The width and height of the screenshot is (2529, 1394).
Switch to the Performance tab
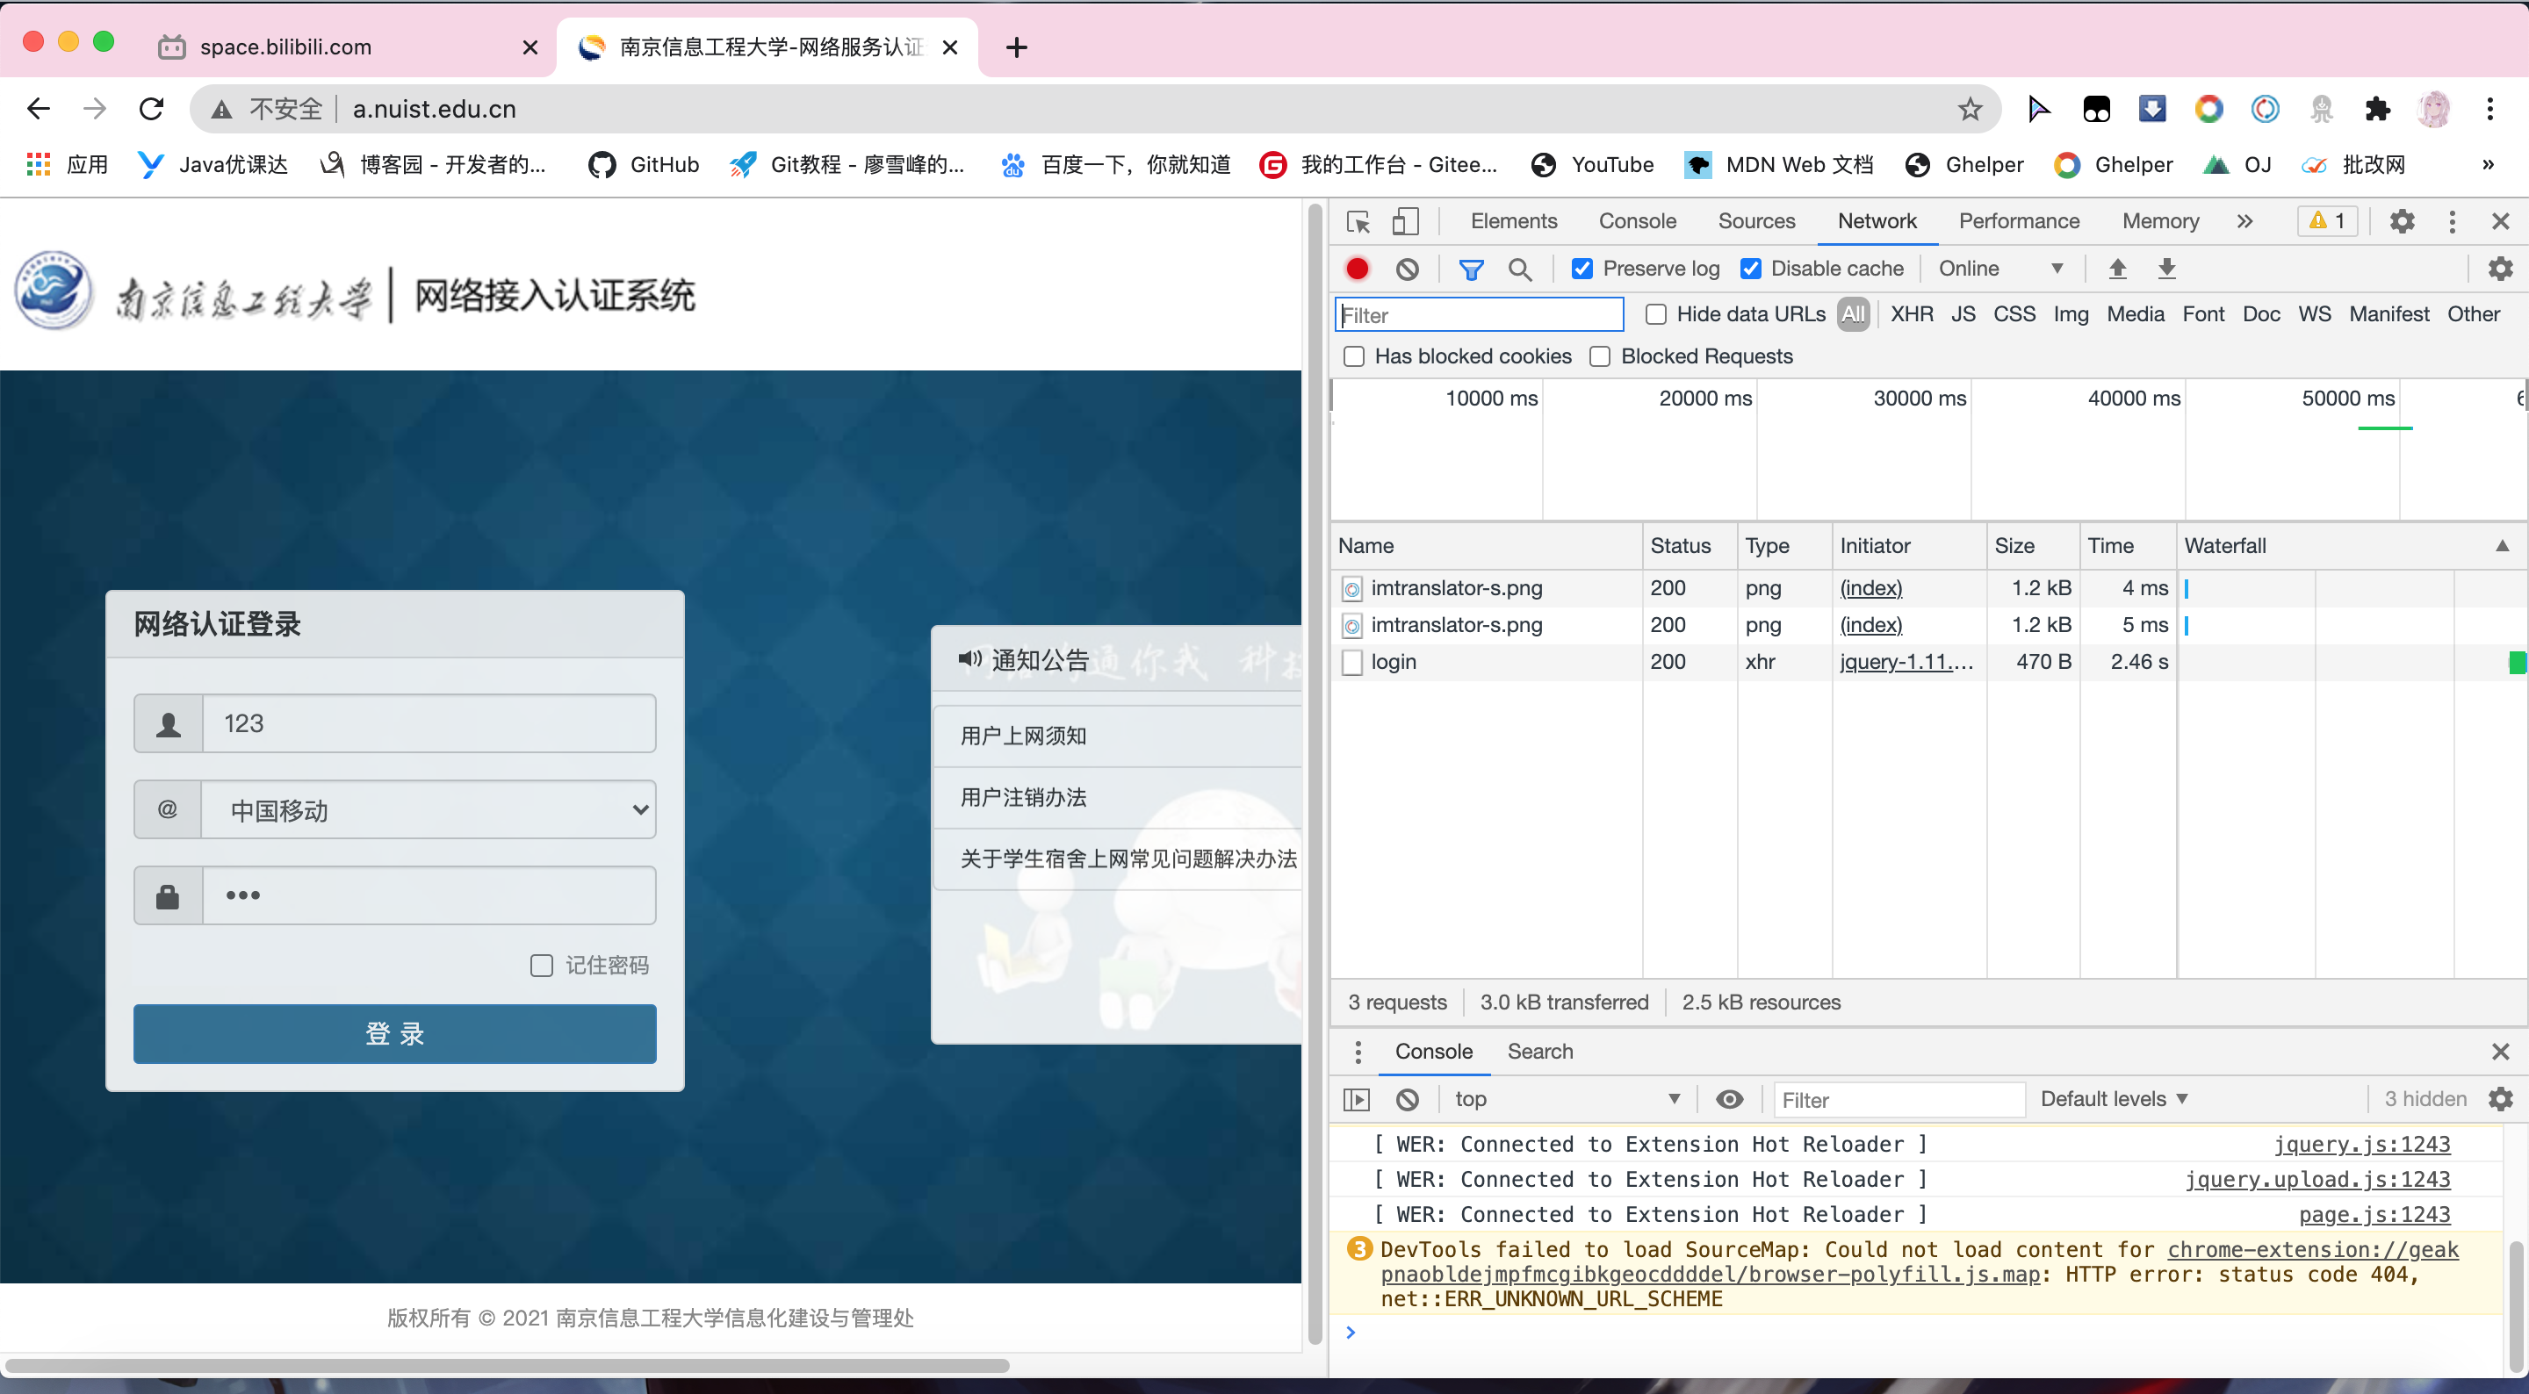[2019, 221]
